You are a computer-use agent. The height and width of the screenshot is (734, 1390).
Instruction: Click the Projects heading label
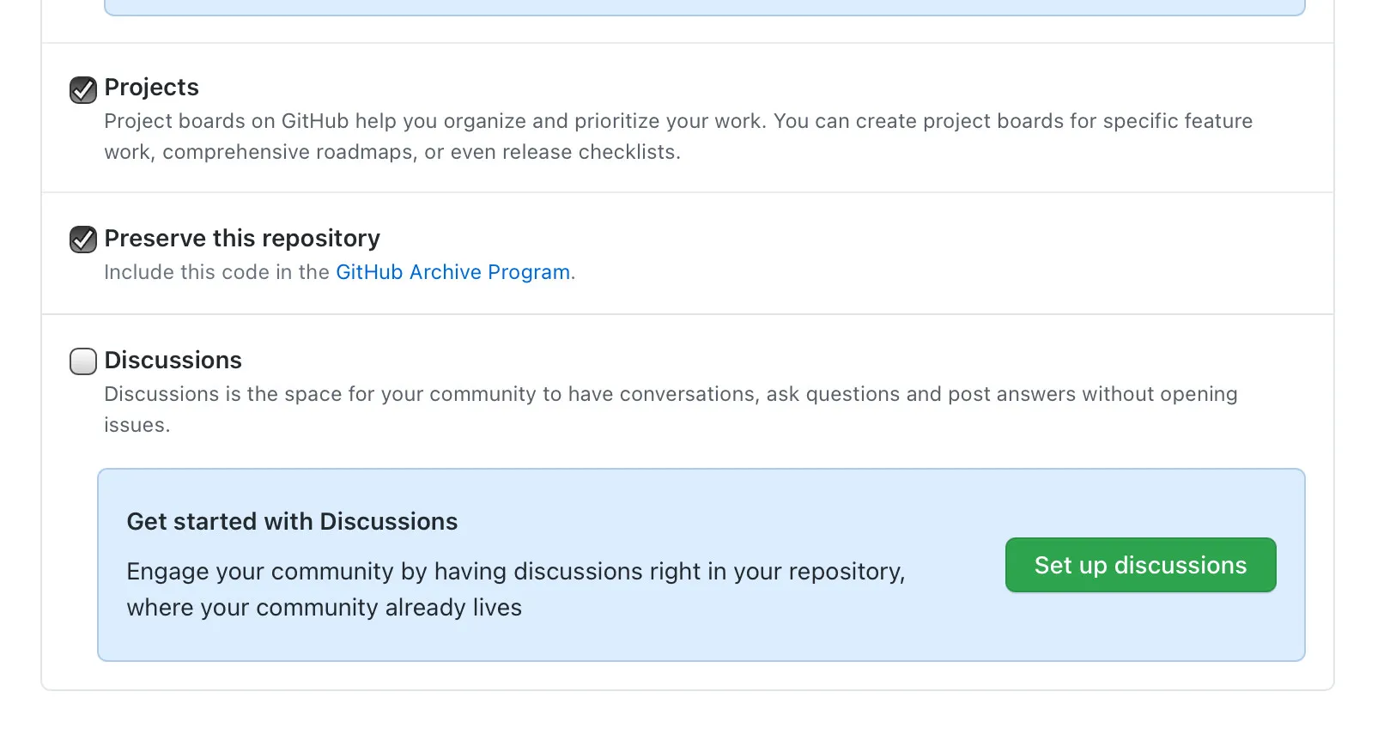(151, 88)
